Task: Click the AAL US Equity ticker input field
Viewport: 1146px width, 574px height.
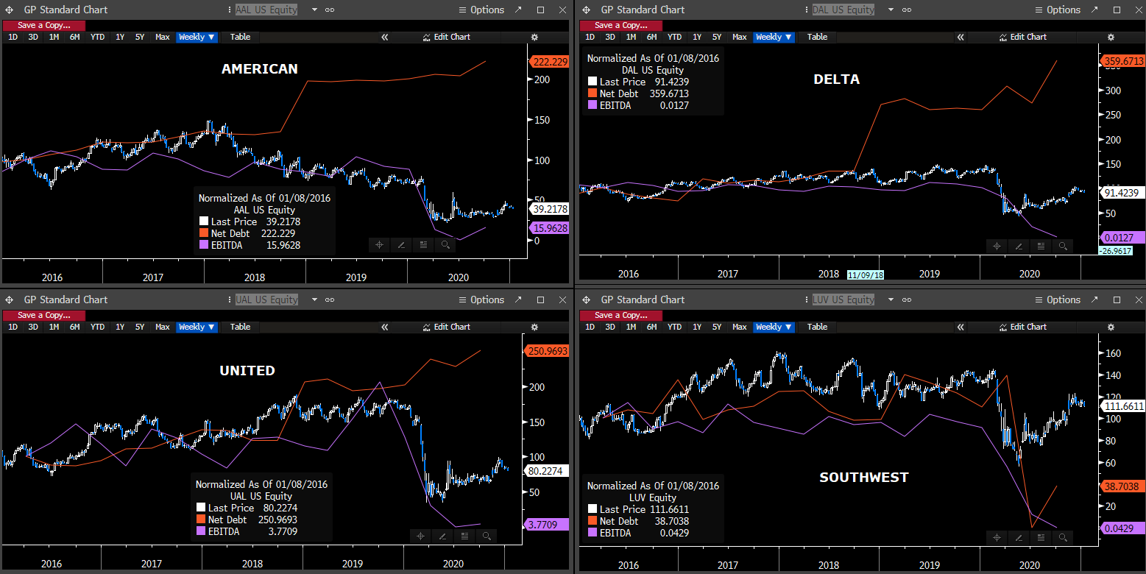Action: click(x=265, y=10)
